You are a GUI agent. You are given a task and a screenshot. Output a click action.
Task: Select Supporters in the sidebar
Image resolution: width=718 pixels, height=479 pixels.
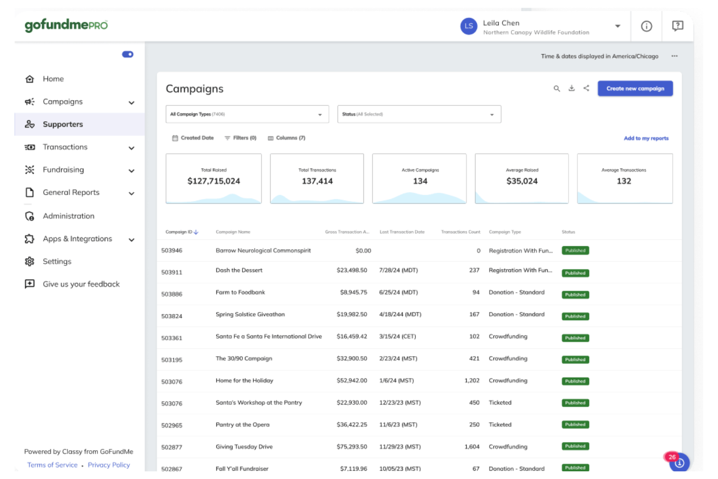[x=63, y=124]
